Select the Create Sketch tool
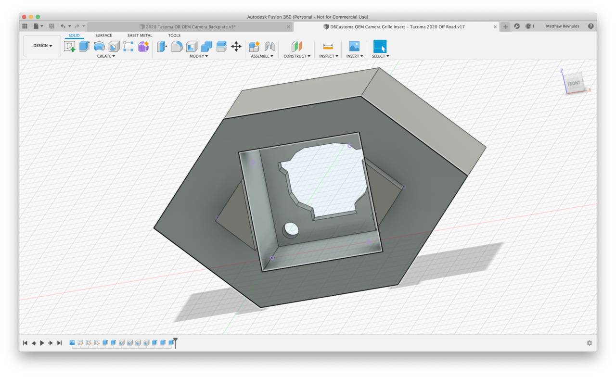 [70, 46]
